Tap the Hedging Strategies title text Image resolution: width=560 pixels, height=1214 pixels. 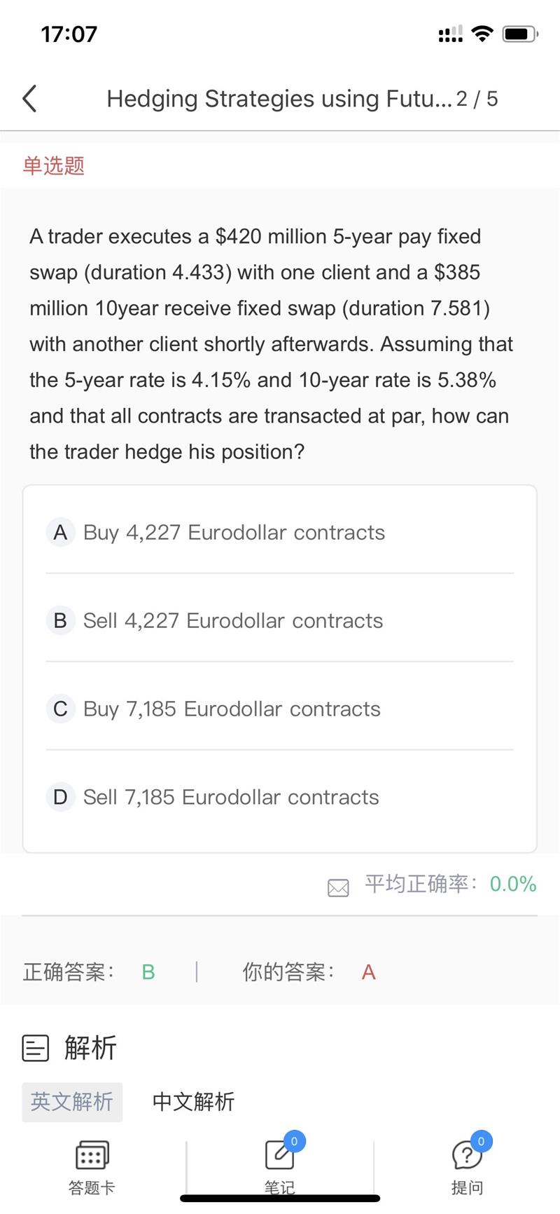tap(279, 99)
